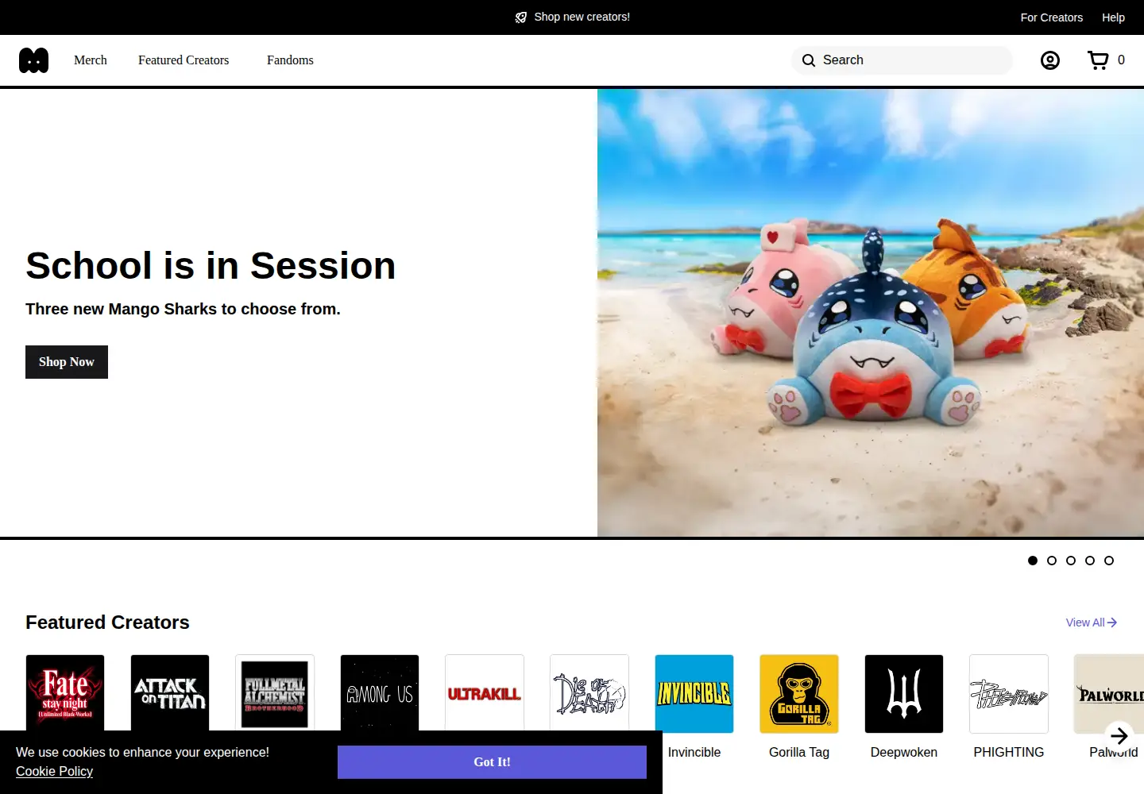This screenshot has width=1144, height=794.
Task: Click the Mango Sharks plush hero image
Action: pyautogui.click(x=871, y=313)
